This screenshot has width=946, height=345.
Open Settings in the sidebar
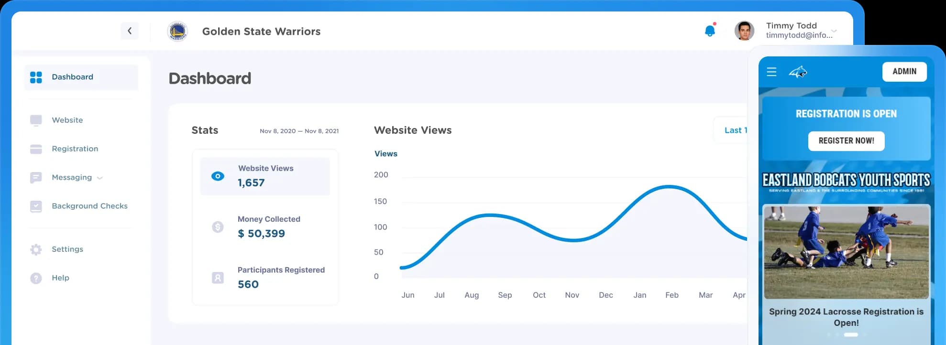point(67,249)
